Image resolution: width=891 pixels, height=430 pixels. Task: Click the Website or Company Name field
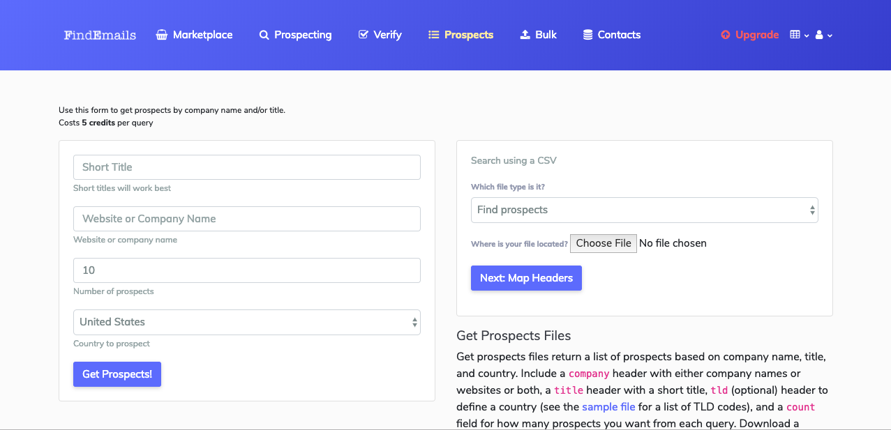point(246,219)
